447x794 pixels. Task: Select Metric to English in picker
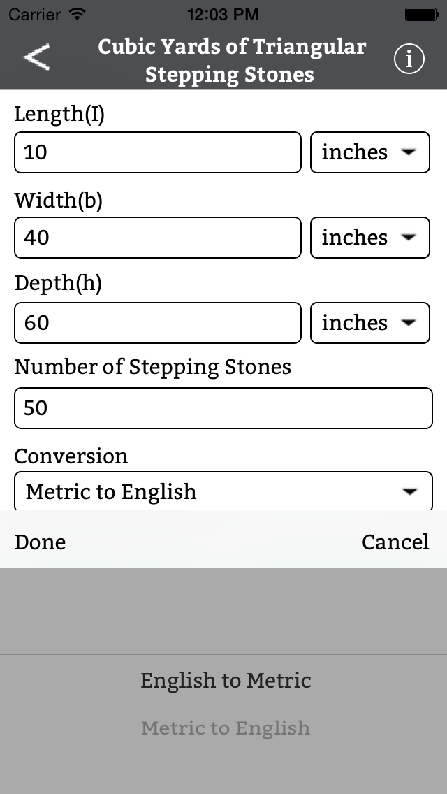[x=226, y=728]
